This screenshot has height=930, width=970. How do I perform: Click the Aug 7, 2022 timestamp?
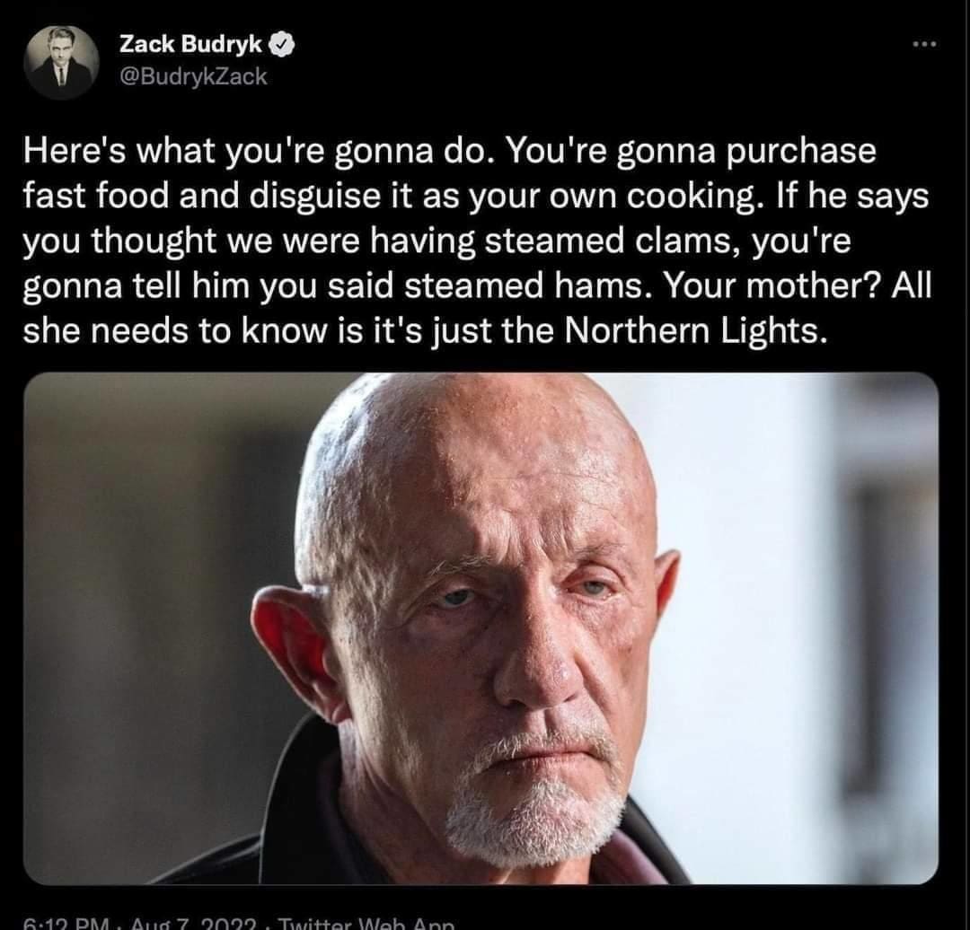[x=194, y=924]
